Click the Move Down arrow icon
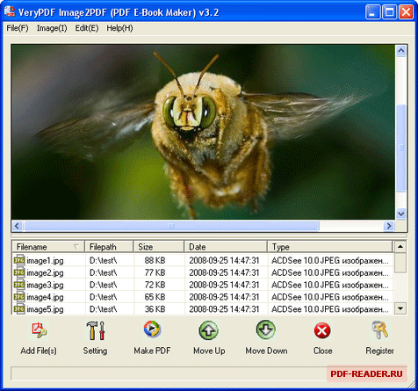Image resolution: width=418 pixels, height=391 pixels. coord(266,329)
